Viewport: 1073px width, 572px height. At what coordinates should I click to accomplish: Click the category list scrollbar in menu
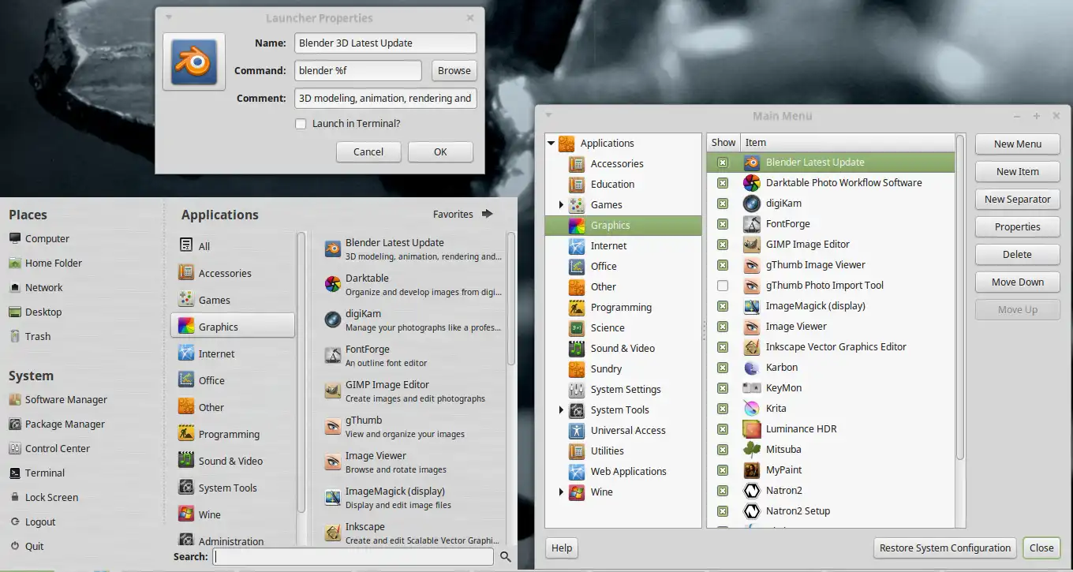pyautogui.click(x=301, y=372)
